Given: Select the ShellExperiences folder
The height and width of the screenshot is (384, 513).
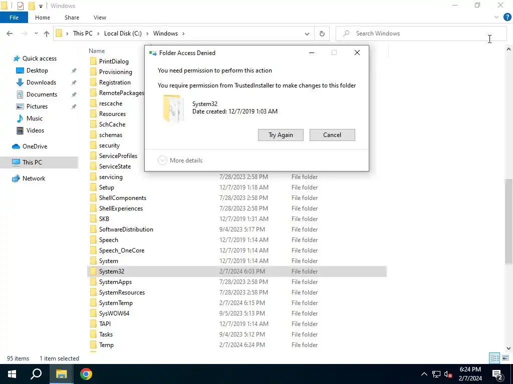Looking at the screenshot, I should coord(121,208).
